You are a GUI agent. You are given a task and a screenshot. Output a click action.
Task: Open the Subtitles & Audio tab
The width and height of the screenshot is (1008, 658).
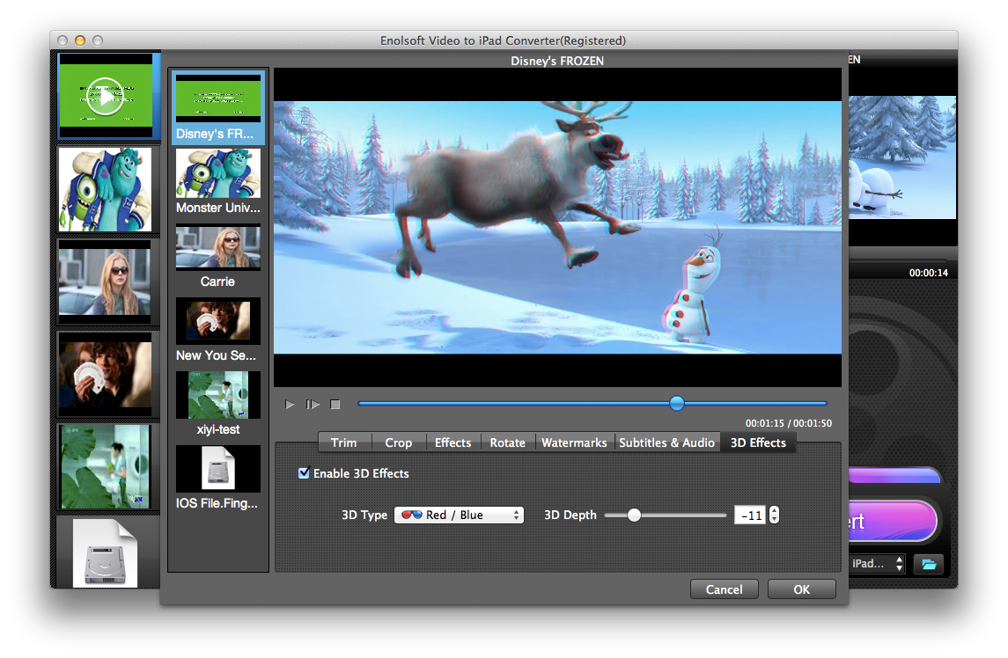point(666,442)
